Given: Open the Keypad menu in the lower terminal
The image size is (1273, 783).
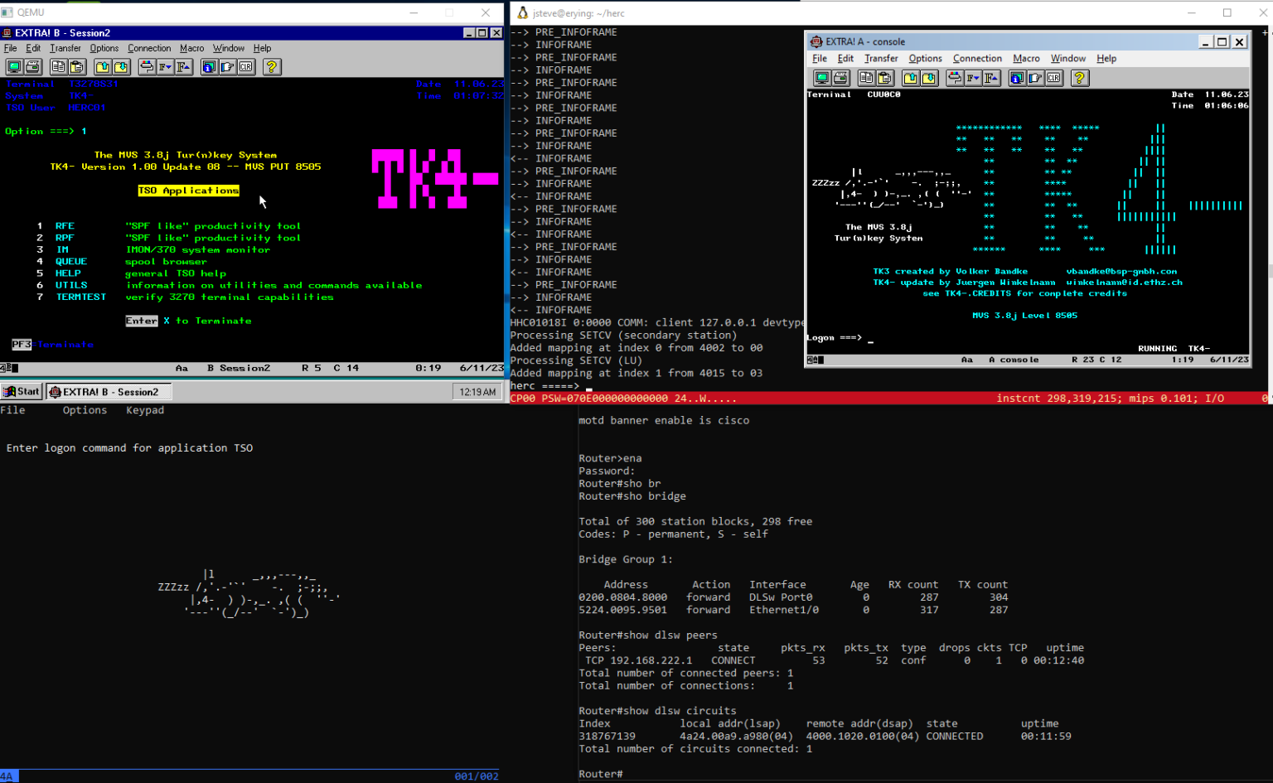Looking at the screenshot, I should pos(144,409).
